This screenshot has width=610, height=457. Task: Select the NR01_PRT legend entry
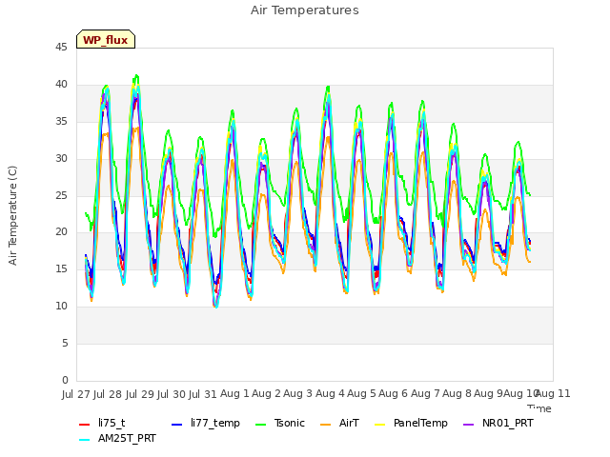(498, 423)
